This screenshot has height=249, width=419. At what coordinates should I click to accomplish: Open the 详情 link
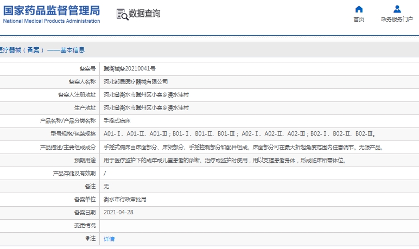point(109,239)
